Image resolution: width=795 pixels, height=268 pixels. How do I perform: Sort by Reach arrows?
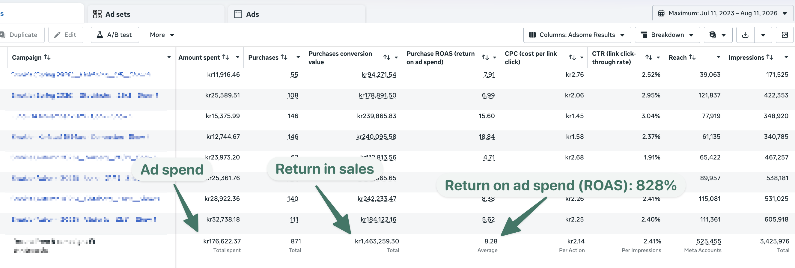point(692,57)
